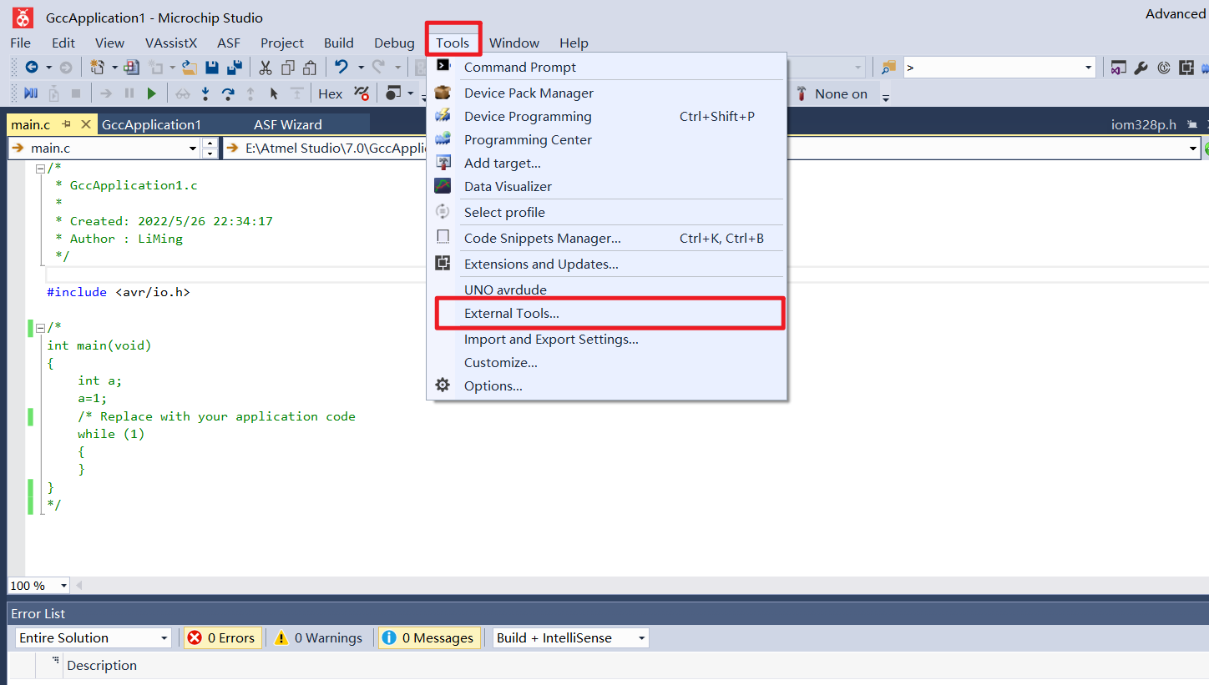Click the Visual Studio window icon in toolbar

1119,68
